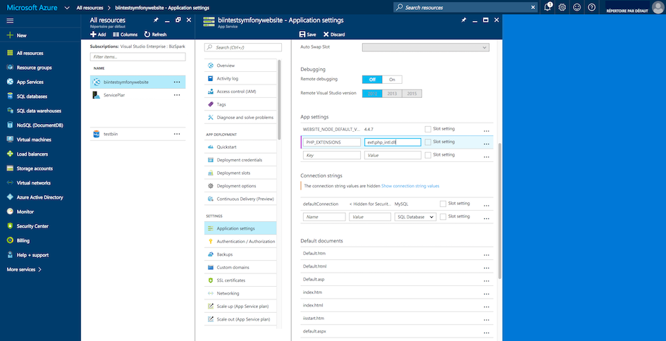Click the settings menu scrollbar
666x341 pixels.
pyautogui.click(x=279, y=100)
